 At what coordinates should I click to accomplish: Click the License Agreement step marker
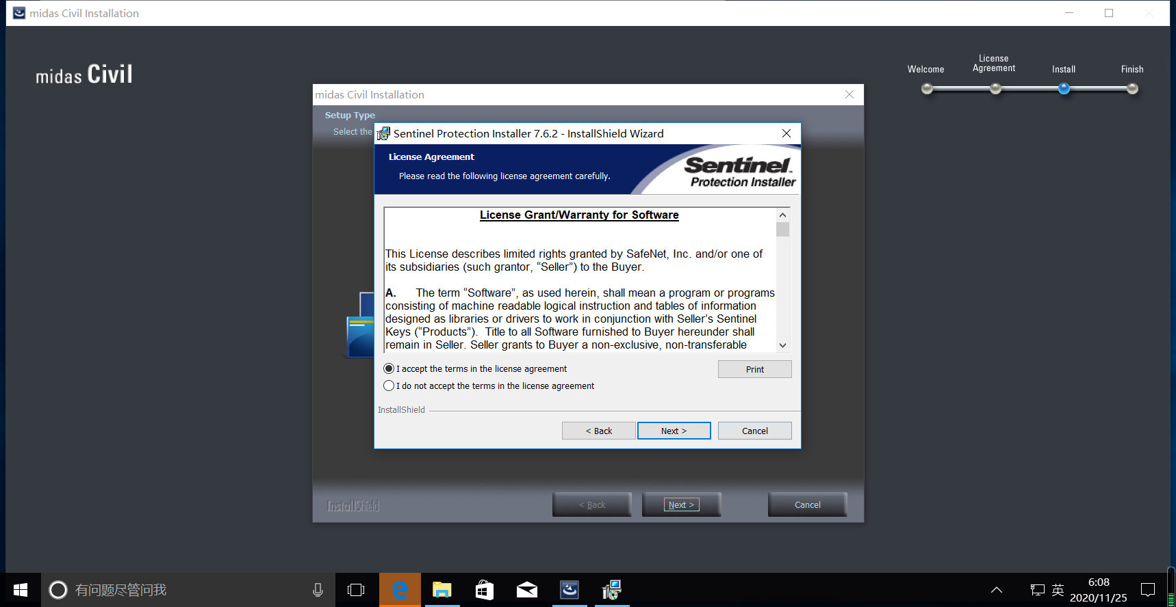click(x=995, y=88)
